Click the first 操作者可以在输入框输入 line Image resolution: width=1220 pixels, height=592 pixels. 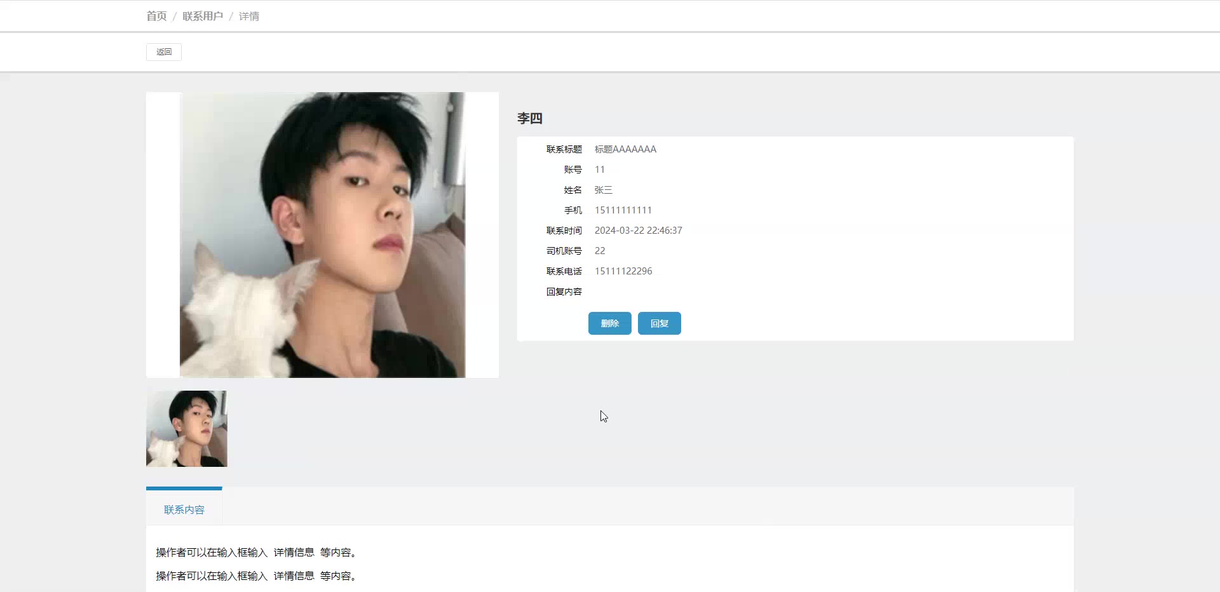tap(257, 553)
